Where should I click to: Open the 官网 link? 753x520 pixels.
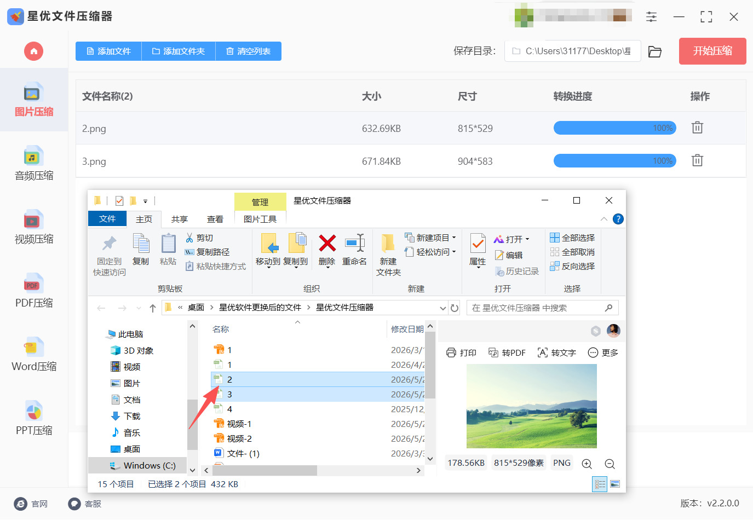[31, 504]
